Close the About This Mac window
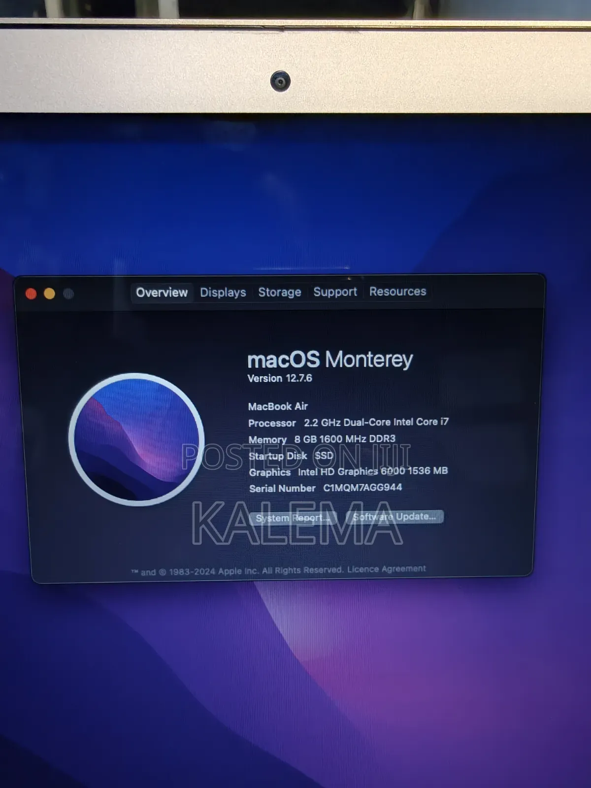Viewport: 591px width, 788px height. click(x=31, y=294)
